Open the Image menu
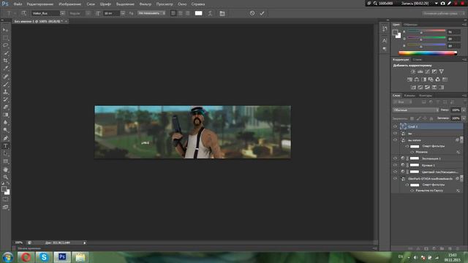 (70, 4)
